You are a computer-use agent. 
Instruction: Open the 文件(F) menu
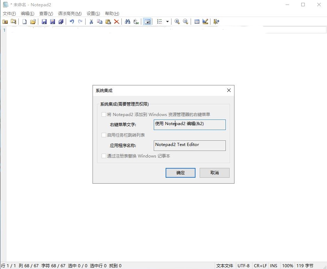[x=9, y=14]
